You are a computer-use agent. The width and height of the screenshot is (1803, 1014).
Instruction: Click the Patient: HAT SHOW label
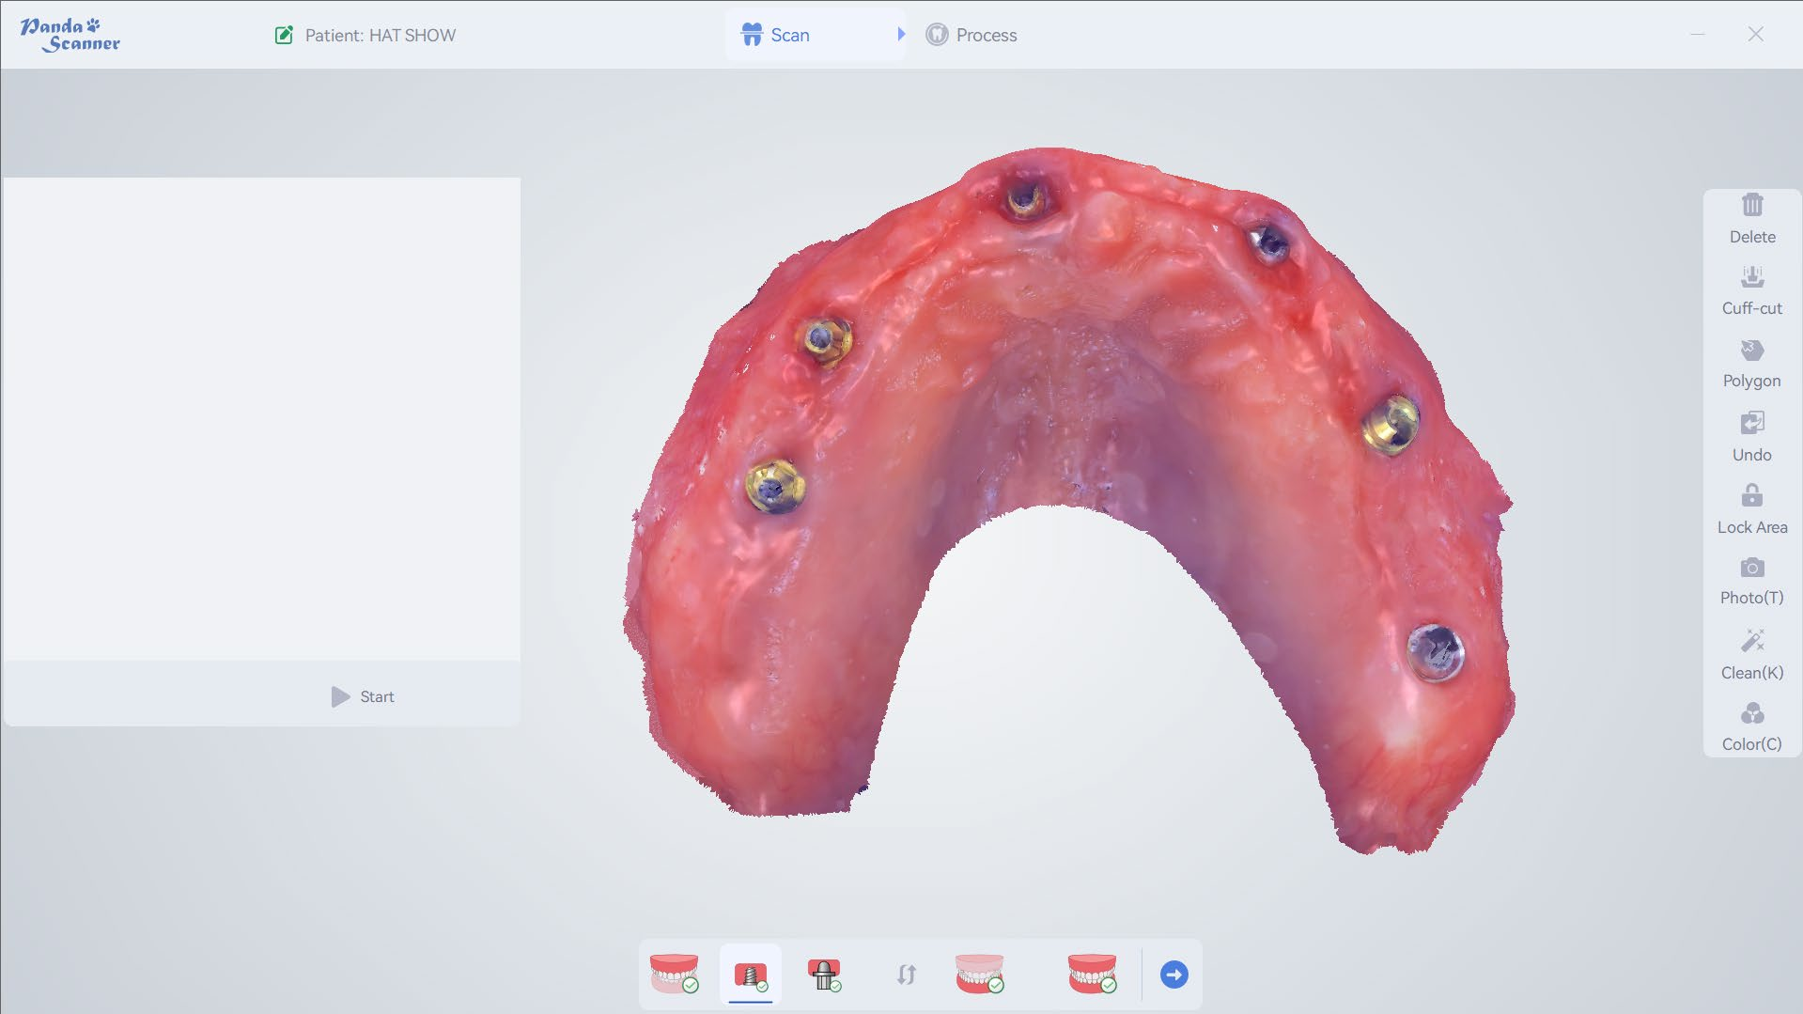coord(381,35)
